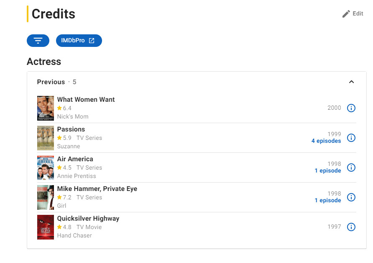Click the Air America poster thumbnail
Image resolution: width=373 pixels, height=263 pixels.
click(x=46, y=168)
